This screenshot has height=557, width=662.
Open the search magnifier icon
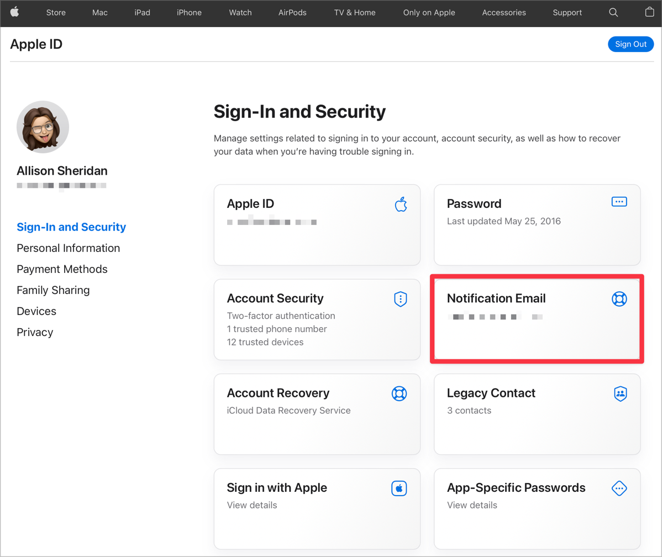click(613, 12)
